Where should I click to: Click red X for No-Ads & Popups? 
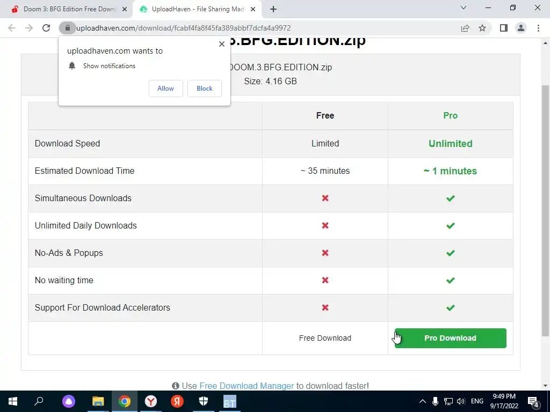[325, 253]
